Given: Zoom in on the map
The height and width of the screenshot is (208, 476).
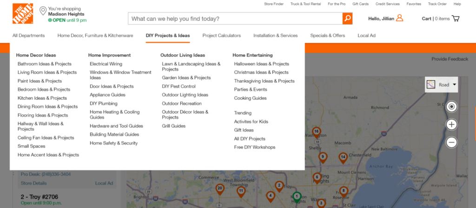Looking at the screenshot, I should tap(451, 125).
